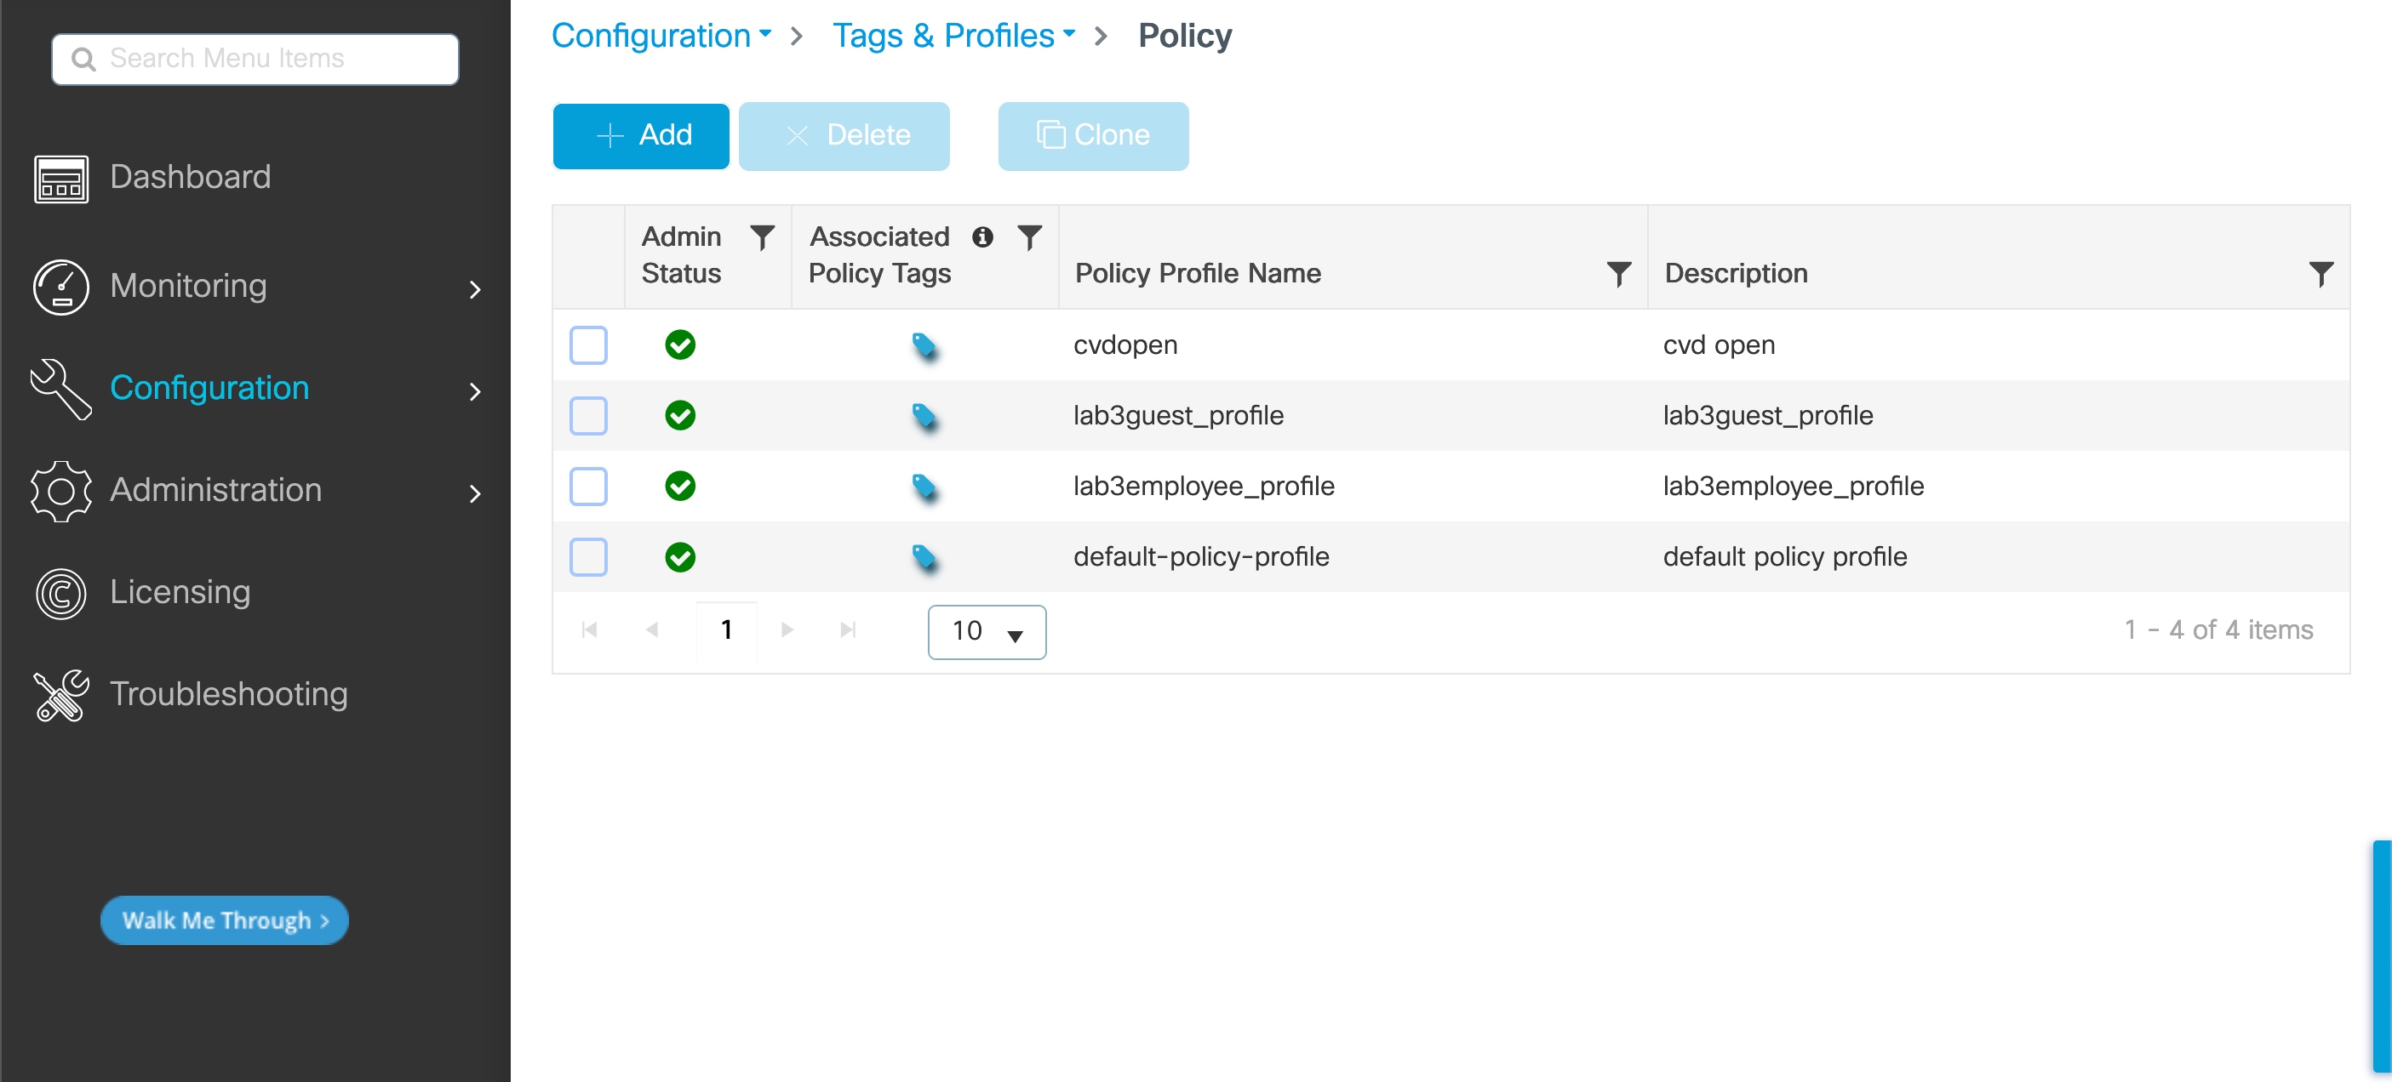This screenshot has height=1082, width=2392.
Task: Click the Associated Policy Tags info icon
Action: 982,237
